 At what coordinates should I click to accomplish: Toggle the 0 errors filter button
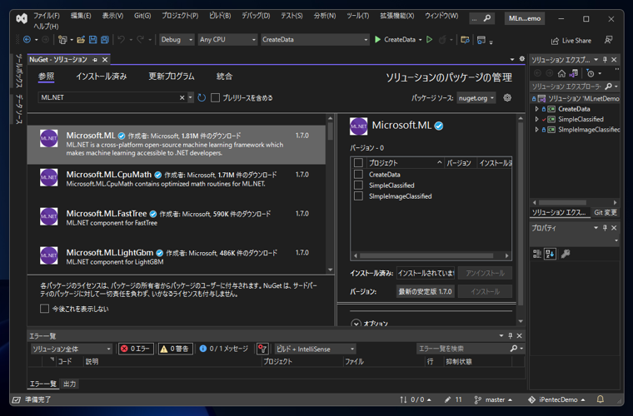click(x=136, y=349)
